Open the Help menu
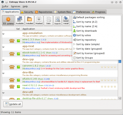123x115 pixels. click(25, 6)
